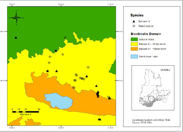This screenshot has width=183, height=132.
Task: Click the 'Datum WGS 1984' text line
Action: click(x=142, y=122)
